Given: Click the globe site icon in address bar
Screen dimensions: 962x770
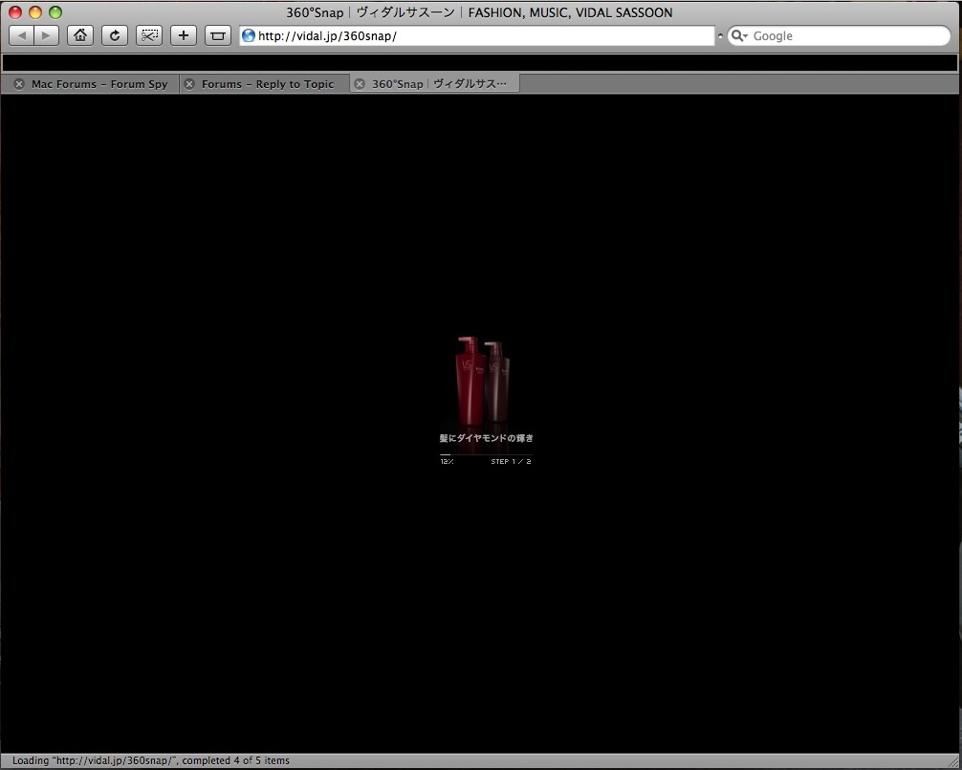Looking at the screenshot, I should pyautogui.click(x=249, y=35).
